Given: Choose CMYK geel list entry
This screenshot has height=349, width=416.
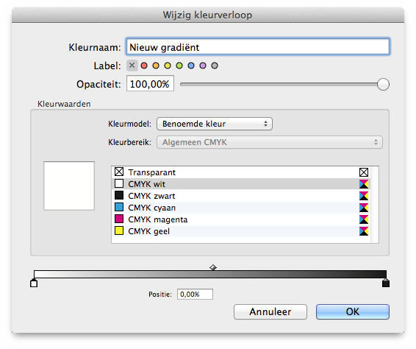Looking at the screenshot, I should [x=241, y=231].
